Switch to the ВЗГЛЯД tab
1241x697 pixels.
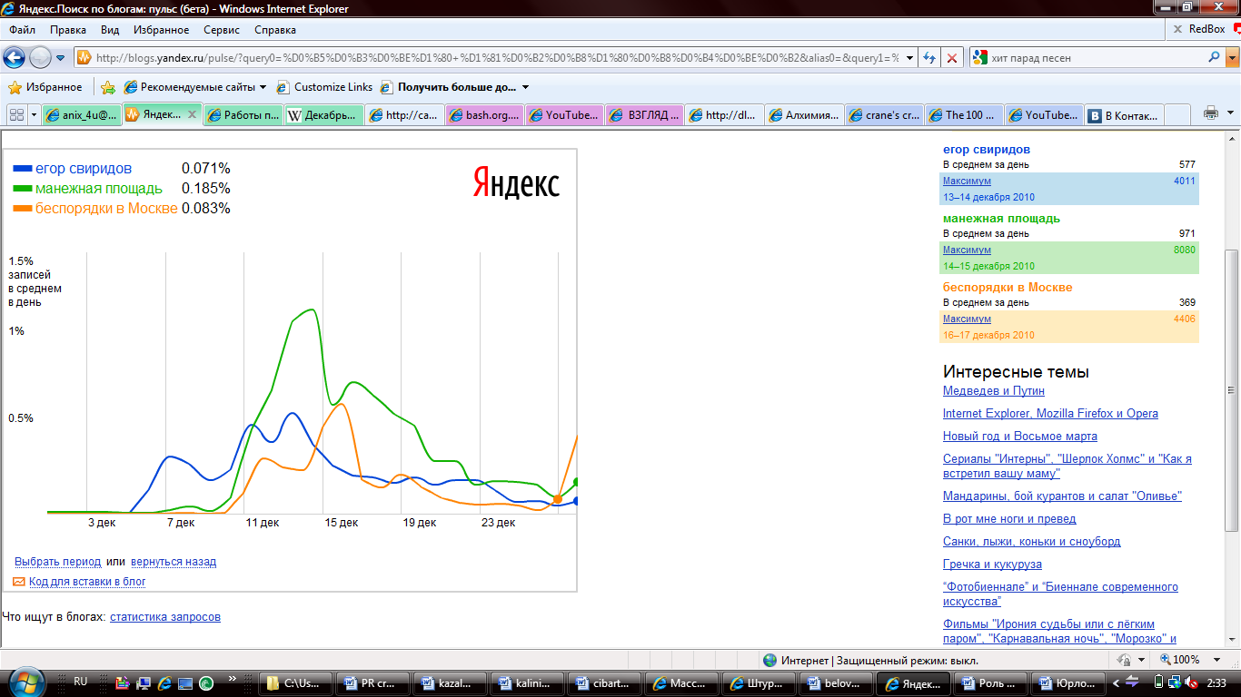pyautogui.click(x=643, y=115)
